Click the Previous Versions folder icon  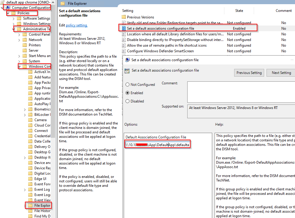pos(124,17)
